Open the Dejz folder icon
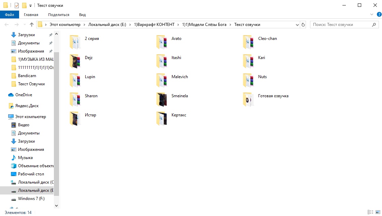The width and height of the screenshot is (382, 216). (x=75, y=61)
